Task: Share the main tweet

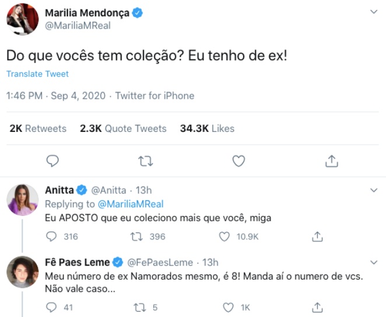Action: pos(331,160)
